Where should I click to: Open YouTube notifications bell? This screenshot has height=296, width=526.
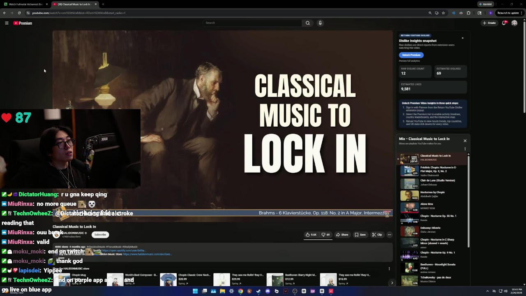click(504, 23)
